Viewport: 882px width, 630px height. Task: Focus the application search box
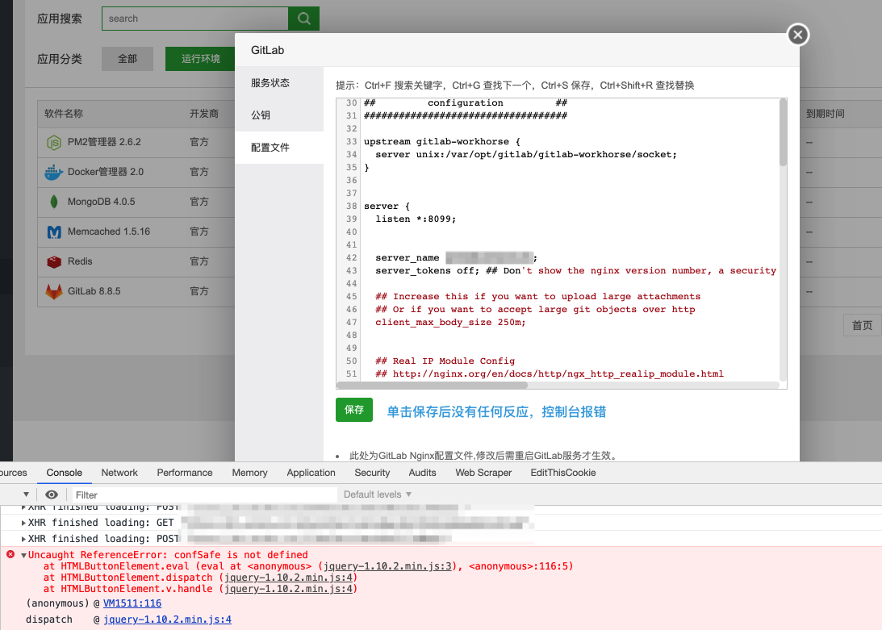pyautogui.click(x=194, y=19)
